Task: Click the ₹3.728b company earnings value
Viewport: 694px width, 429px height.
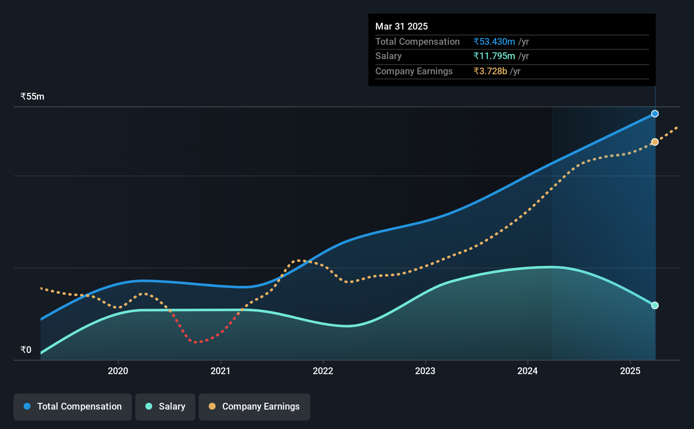Action: click(x=490, y=71)
